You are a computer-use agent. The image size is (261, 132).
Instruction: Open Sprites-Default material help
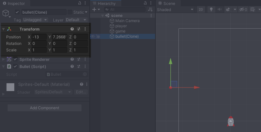(x=81, y=84)
